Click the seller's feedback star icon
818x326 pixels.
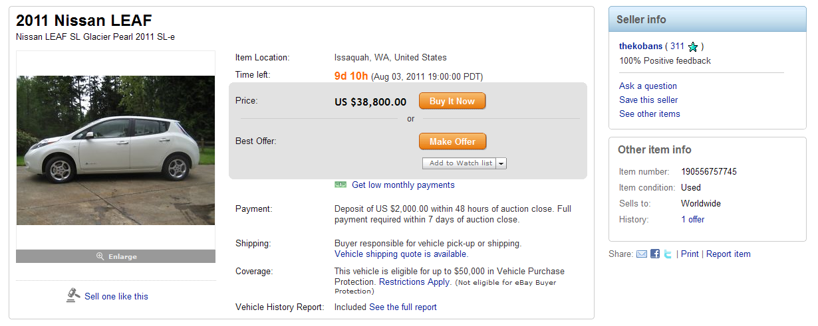(693, 47)
